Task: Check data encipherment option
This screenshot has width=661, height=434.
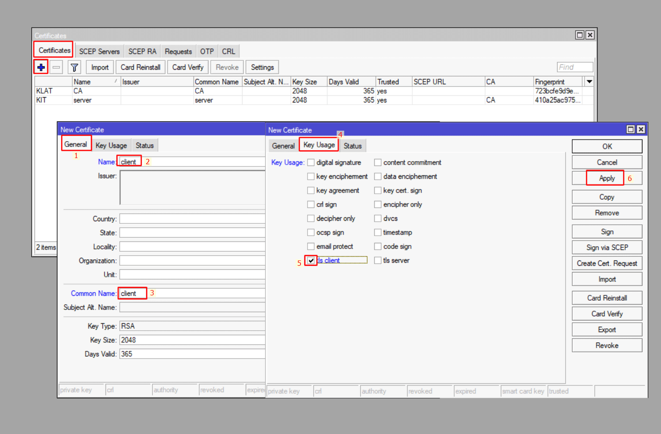Action: [378, 177]
